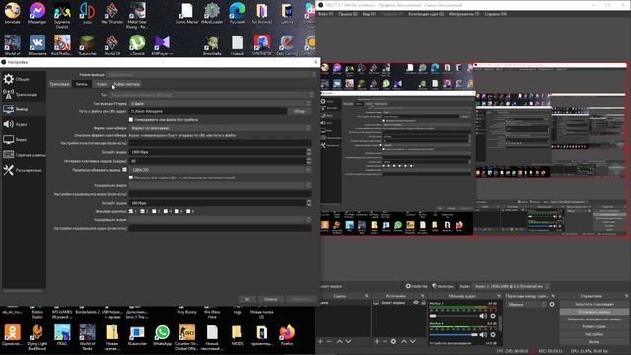Viewport: 631px width, 355px height.
Task: Click the Browse (Обзор) file path button
Action: (300, 111)
